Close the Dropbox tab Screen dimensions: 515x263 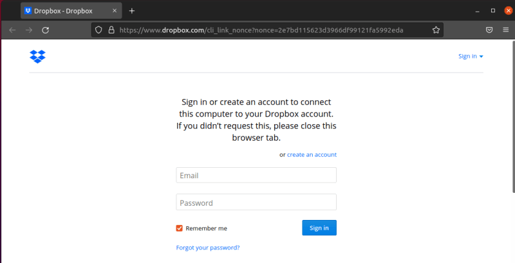click(x=115, y=11)
